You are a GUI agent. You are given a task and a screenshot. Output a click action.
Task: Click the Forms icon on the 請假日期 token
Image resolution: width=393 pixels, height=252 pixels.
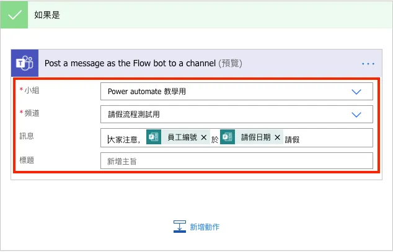227,137
